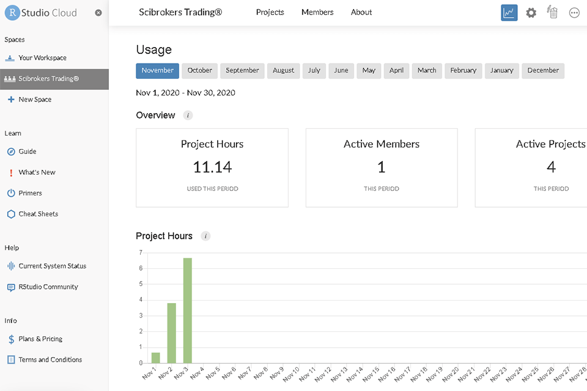Select the May usage period
This screenshot has height=391, width=587.
[369, 71]
